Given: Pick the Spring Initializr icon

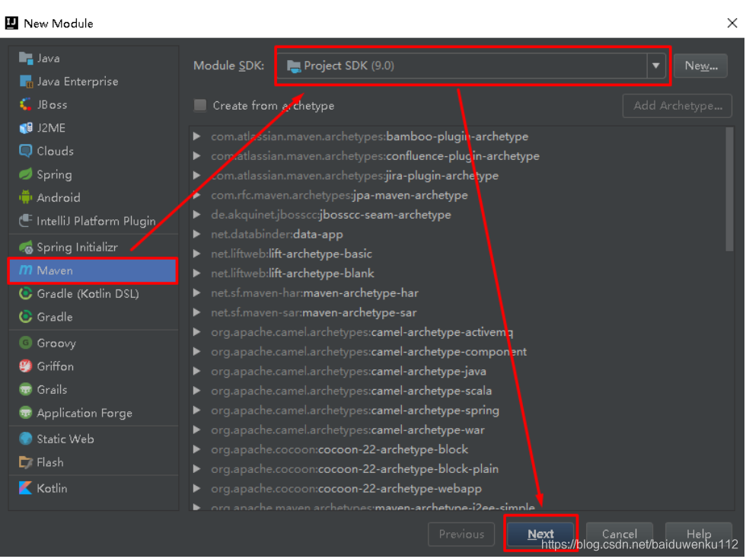Looking at the screenshot, I should tap(26, 247).
